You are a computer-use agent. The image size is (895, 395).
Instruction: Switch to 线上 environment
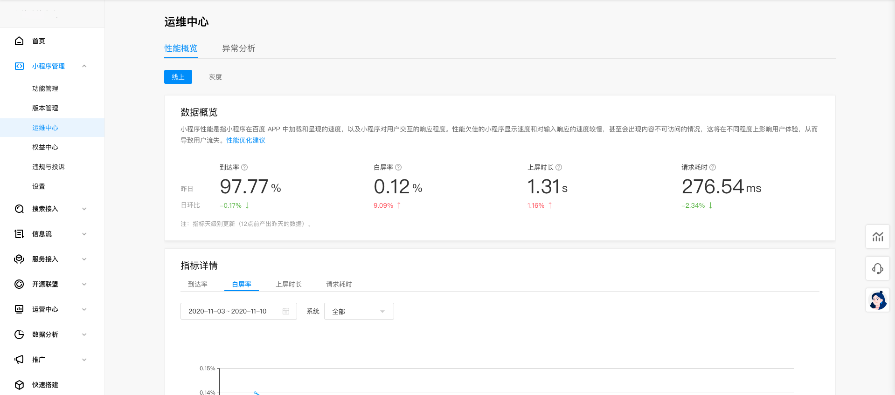point(178,77)
